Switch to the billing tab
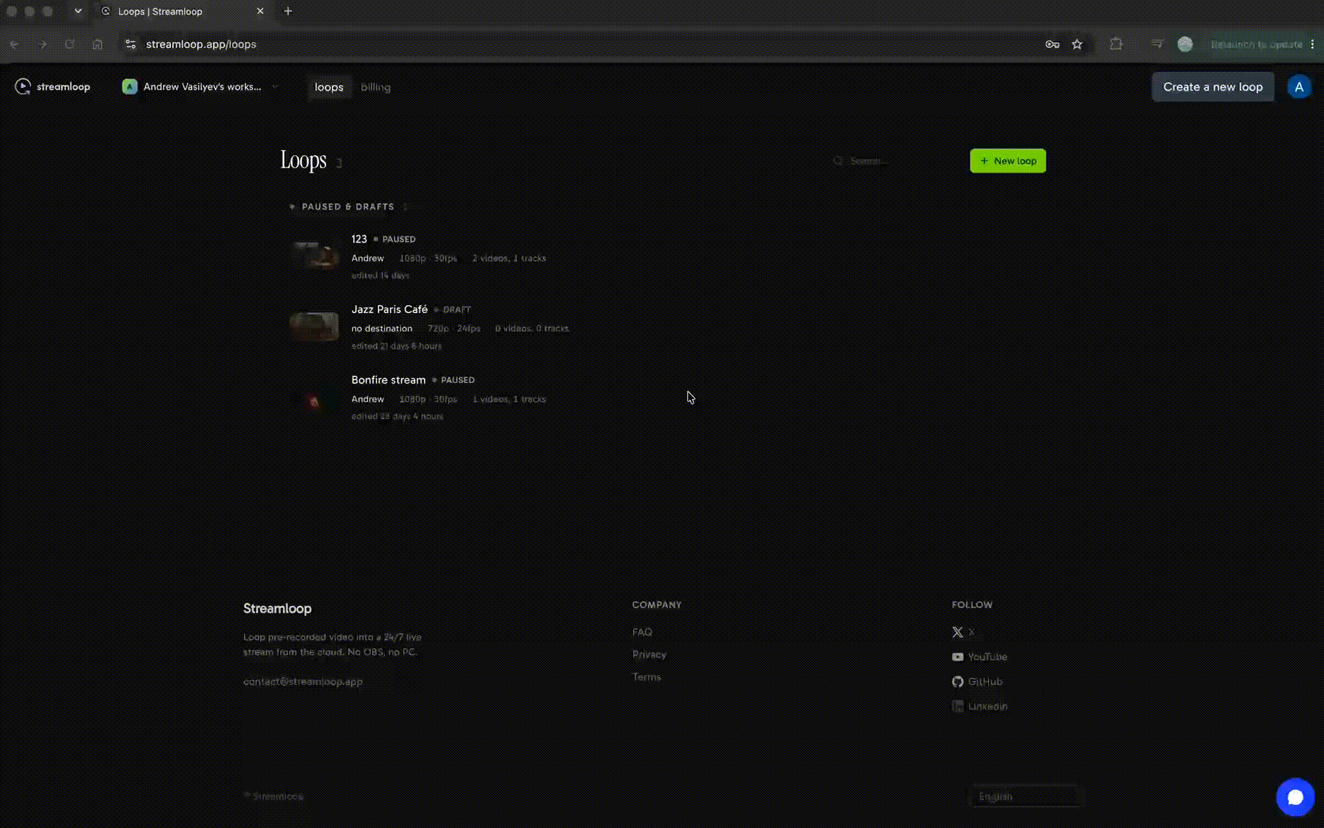Image resolution: width=1324 pixels, height=828 pixels. 375,87
